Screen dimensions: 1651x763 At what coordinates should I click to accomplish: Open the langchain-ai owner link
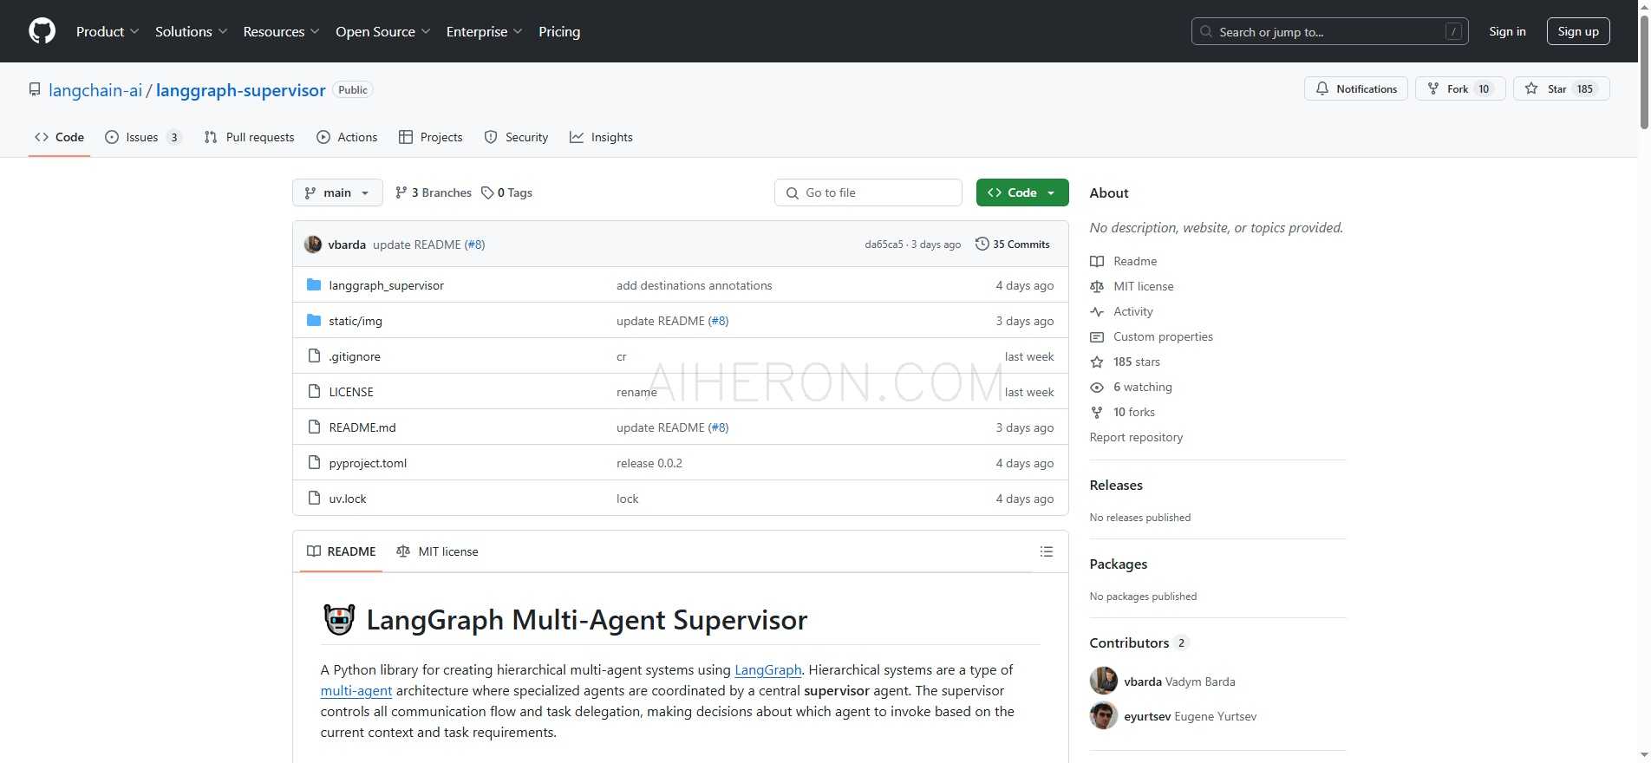click(x=95, y=90)
